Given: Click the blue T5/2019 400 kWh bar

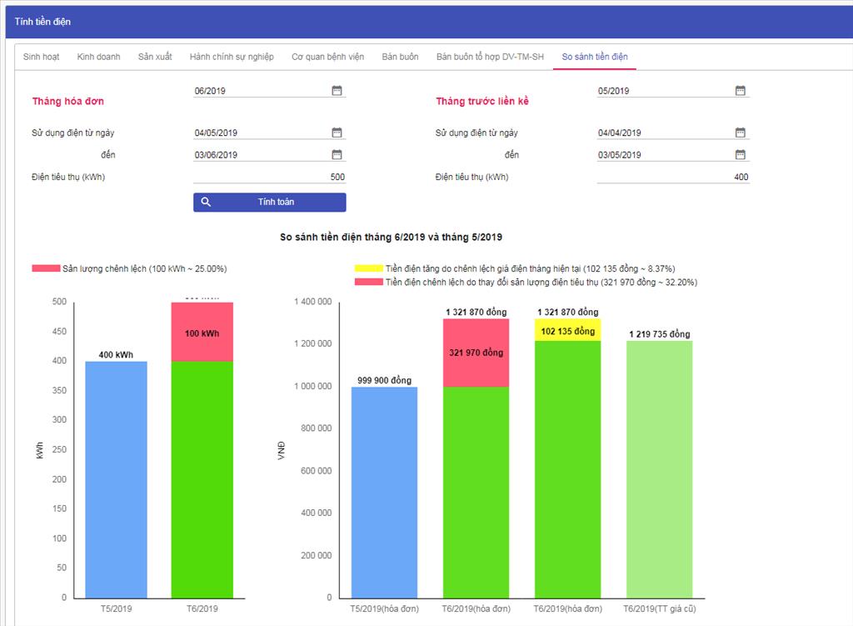Looking at the screenshot, I should pos(117,479).
